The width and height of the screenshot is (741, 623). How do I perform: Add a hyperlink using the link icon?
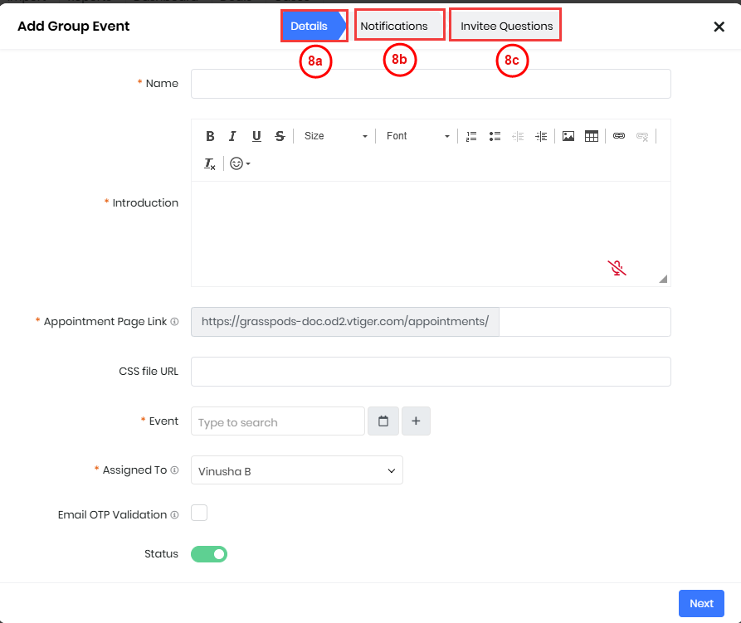click(x=619, y=136)
